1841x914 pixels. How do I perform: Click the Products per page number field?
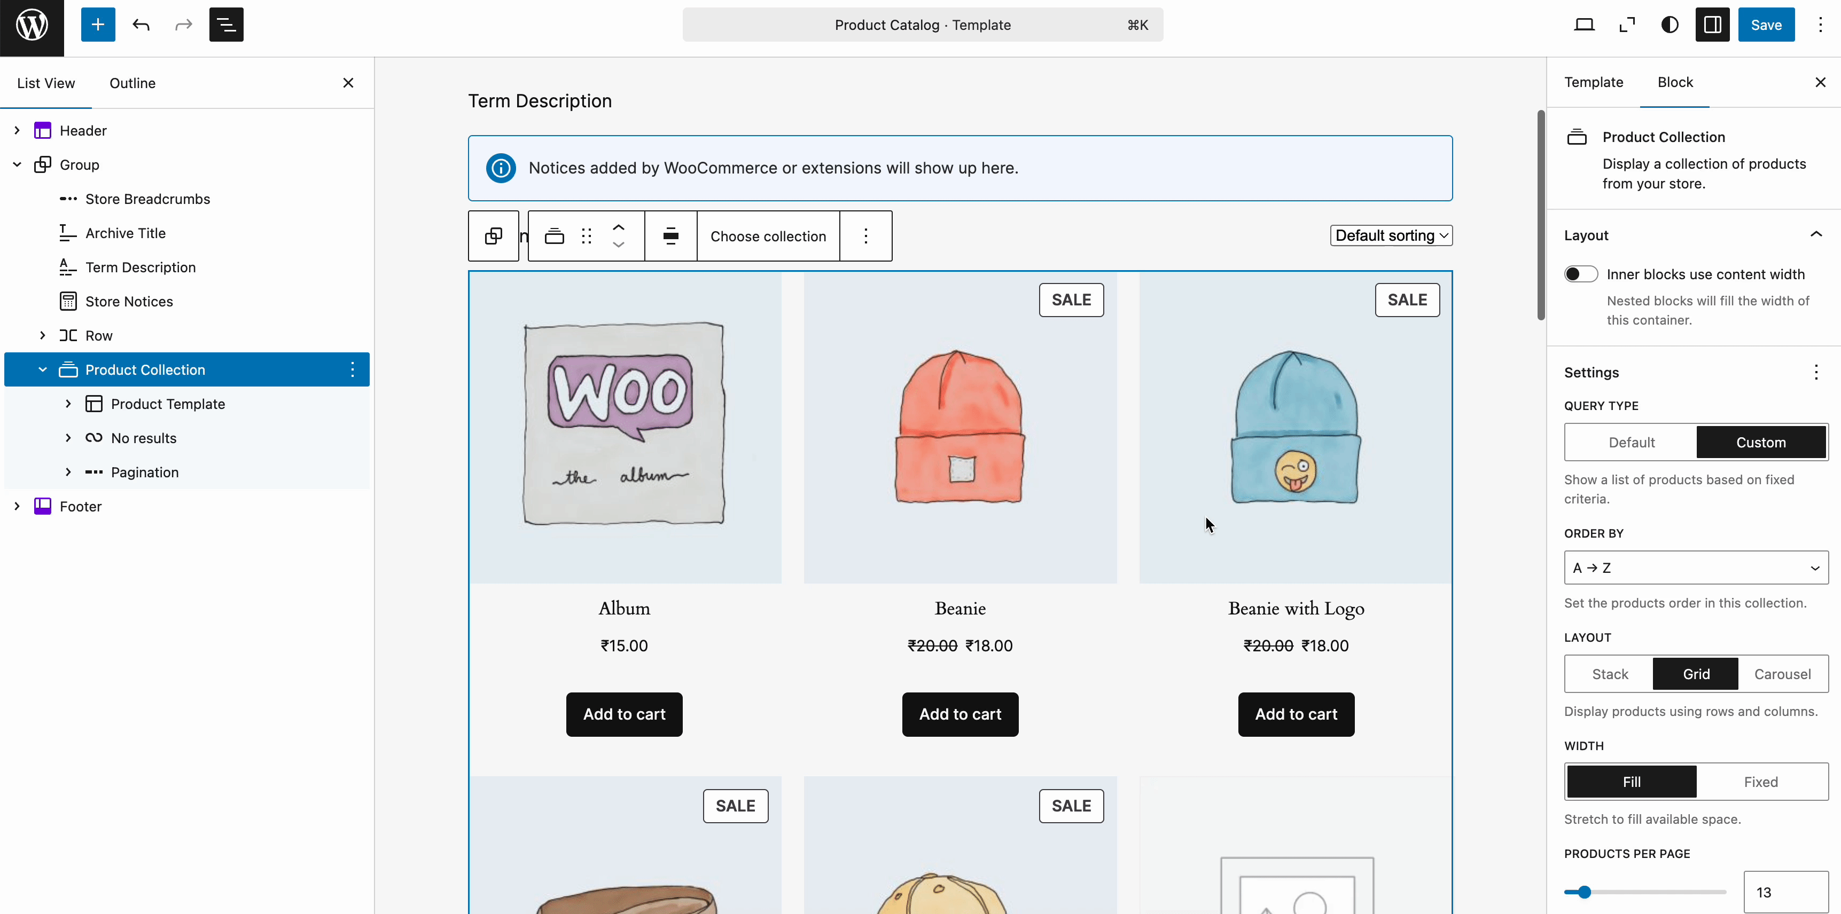1786,892
